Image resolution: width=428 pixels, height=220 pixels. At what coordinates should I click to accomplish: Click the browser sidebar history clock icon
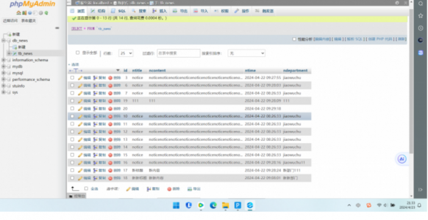(421, 28)
